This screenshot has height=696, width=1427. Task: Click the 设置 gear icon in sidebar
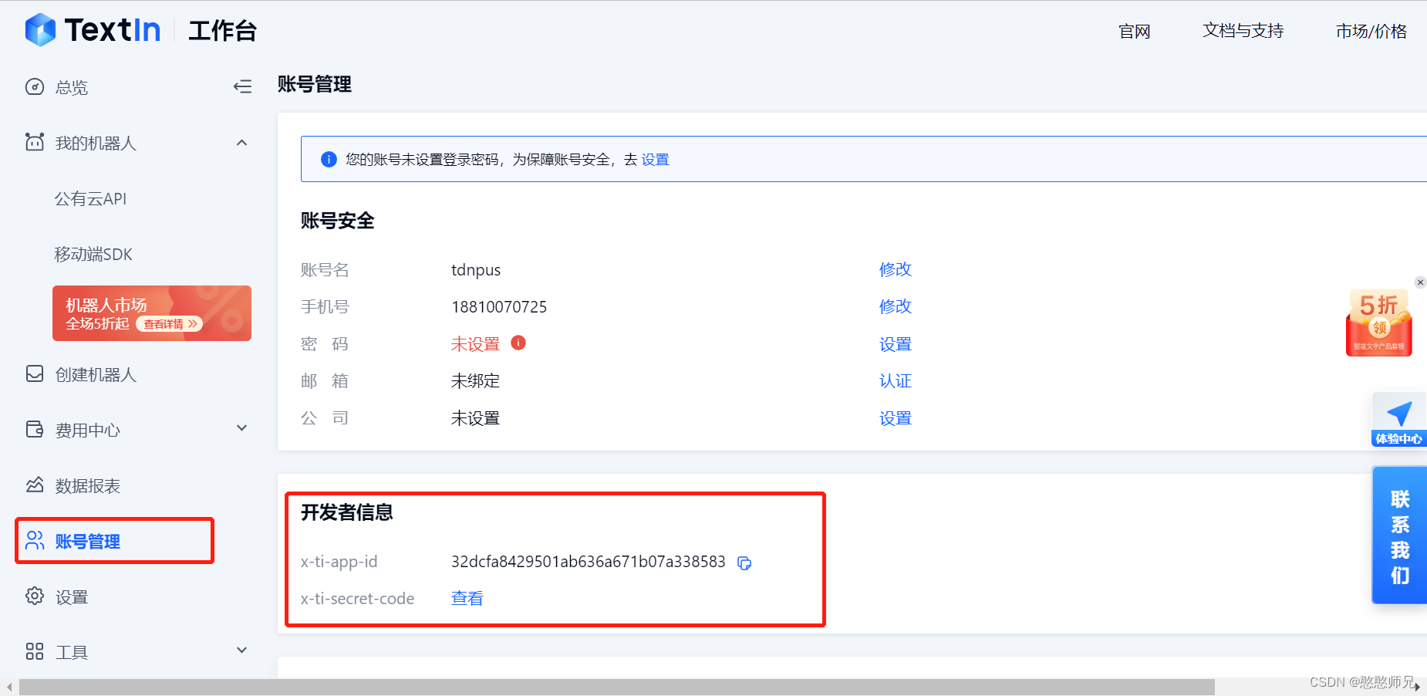(x=34, y=596)
